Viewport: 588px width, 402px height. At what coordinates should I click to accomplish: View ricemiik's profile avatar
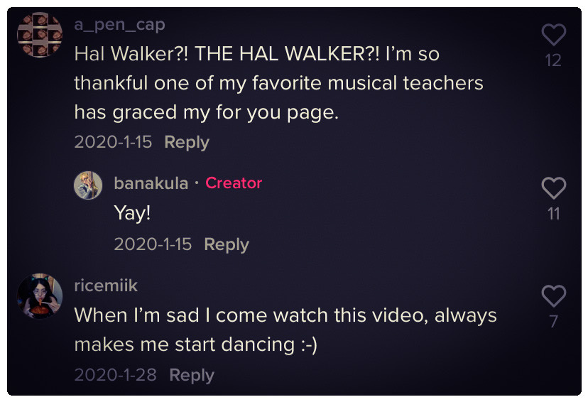pos(40,296)
